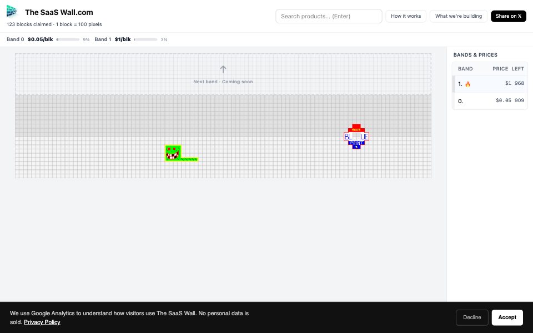Click the PRICE column header
Image resolution: width=533 pixels, height=333 pixels.
click(500, 69)
